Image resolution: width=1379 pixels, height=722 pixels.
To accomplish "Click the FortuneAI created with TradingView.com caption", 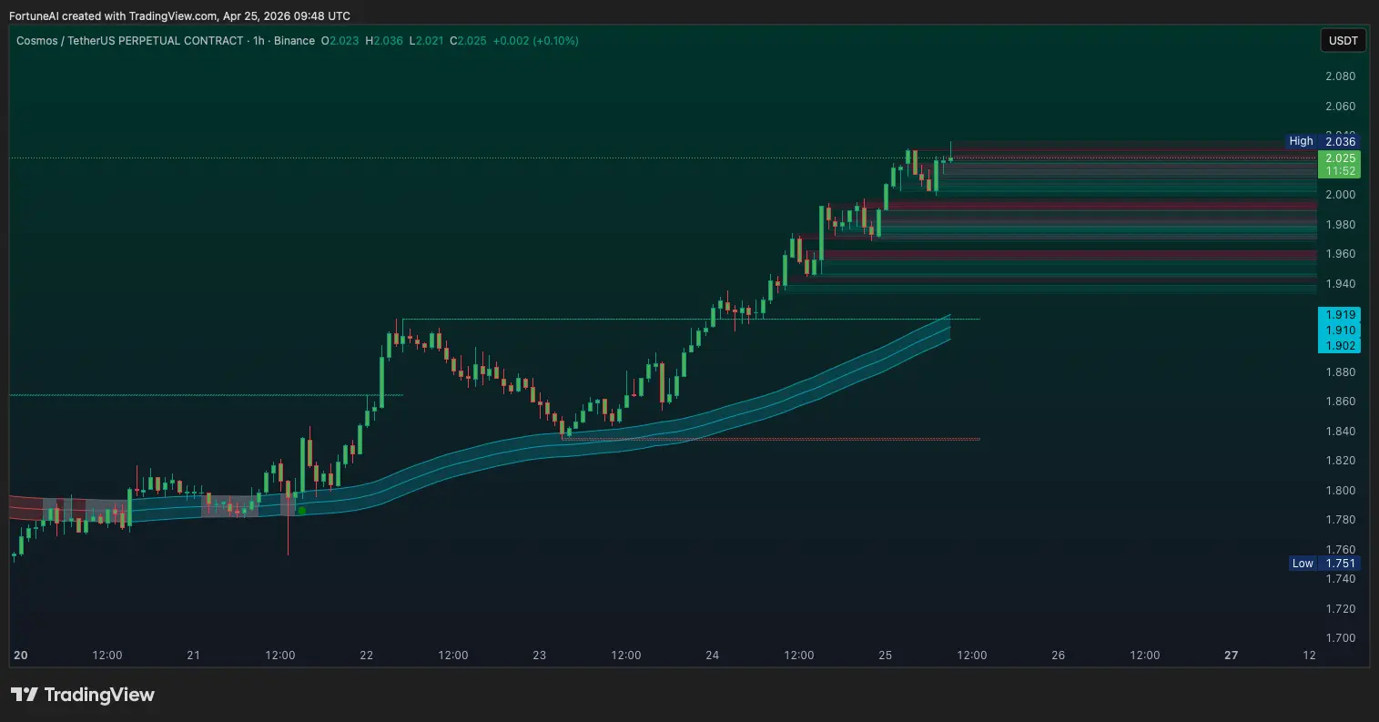I will [x=178, y=15].
